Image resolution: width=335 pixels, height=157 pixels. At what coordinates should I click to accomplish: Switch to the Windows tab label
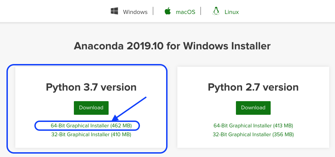point(135,12)
